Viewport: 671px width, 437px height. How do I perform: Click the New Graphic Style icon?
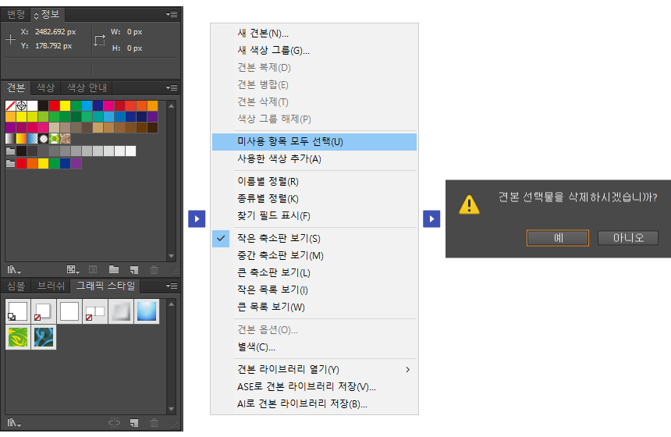134,423
